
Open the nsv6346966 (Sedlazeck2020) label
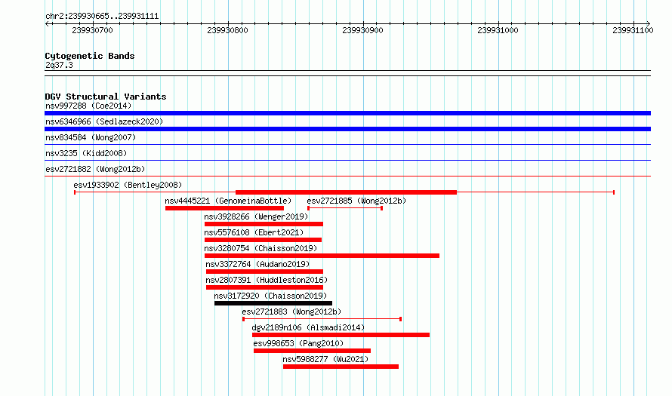104,121
